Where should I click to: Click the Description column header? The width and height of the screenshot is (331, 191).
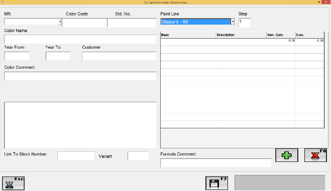[x=241, y=35]
